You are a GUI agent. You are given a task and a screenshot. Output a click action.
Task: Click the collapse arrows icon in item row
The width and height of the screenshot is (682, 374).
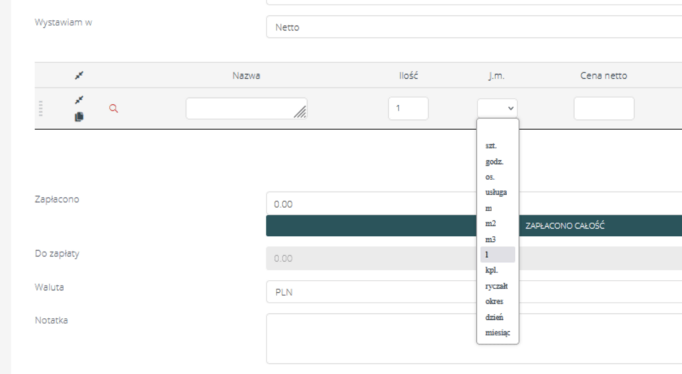[79, 100]
